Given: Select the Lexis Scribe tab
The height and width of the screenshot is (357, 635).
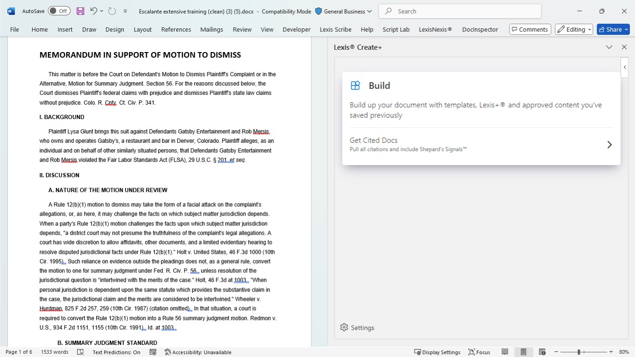Looking at the screenshot, I should [x=336, y=29].
